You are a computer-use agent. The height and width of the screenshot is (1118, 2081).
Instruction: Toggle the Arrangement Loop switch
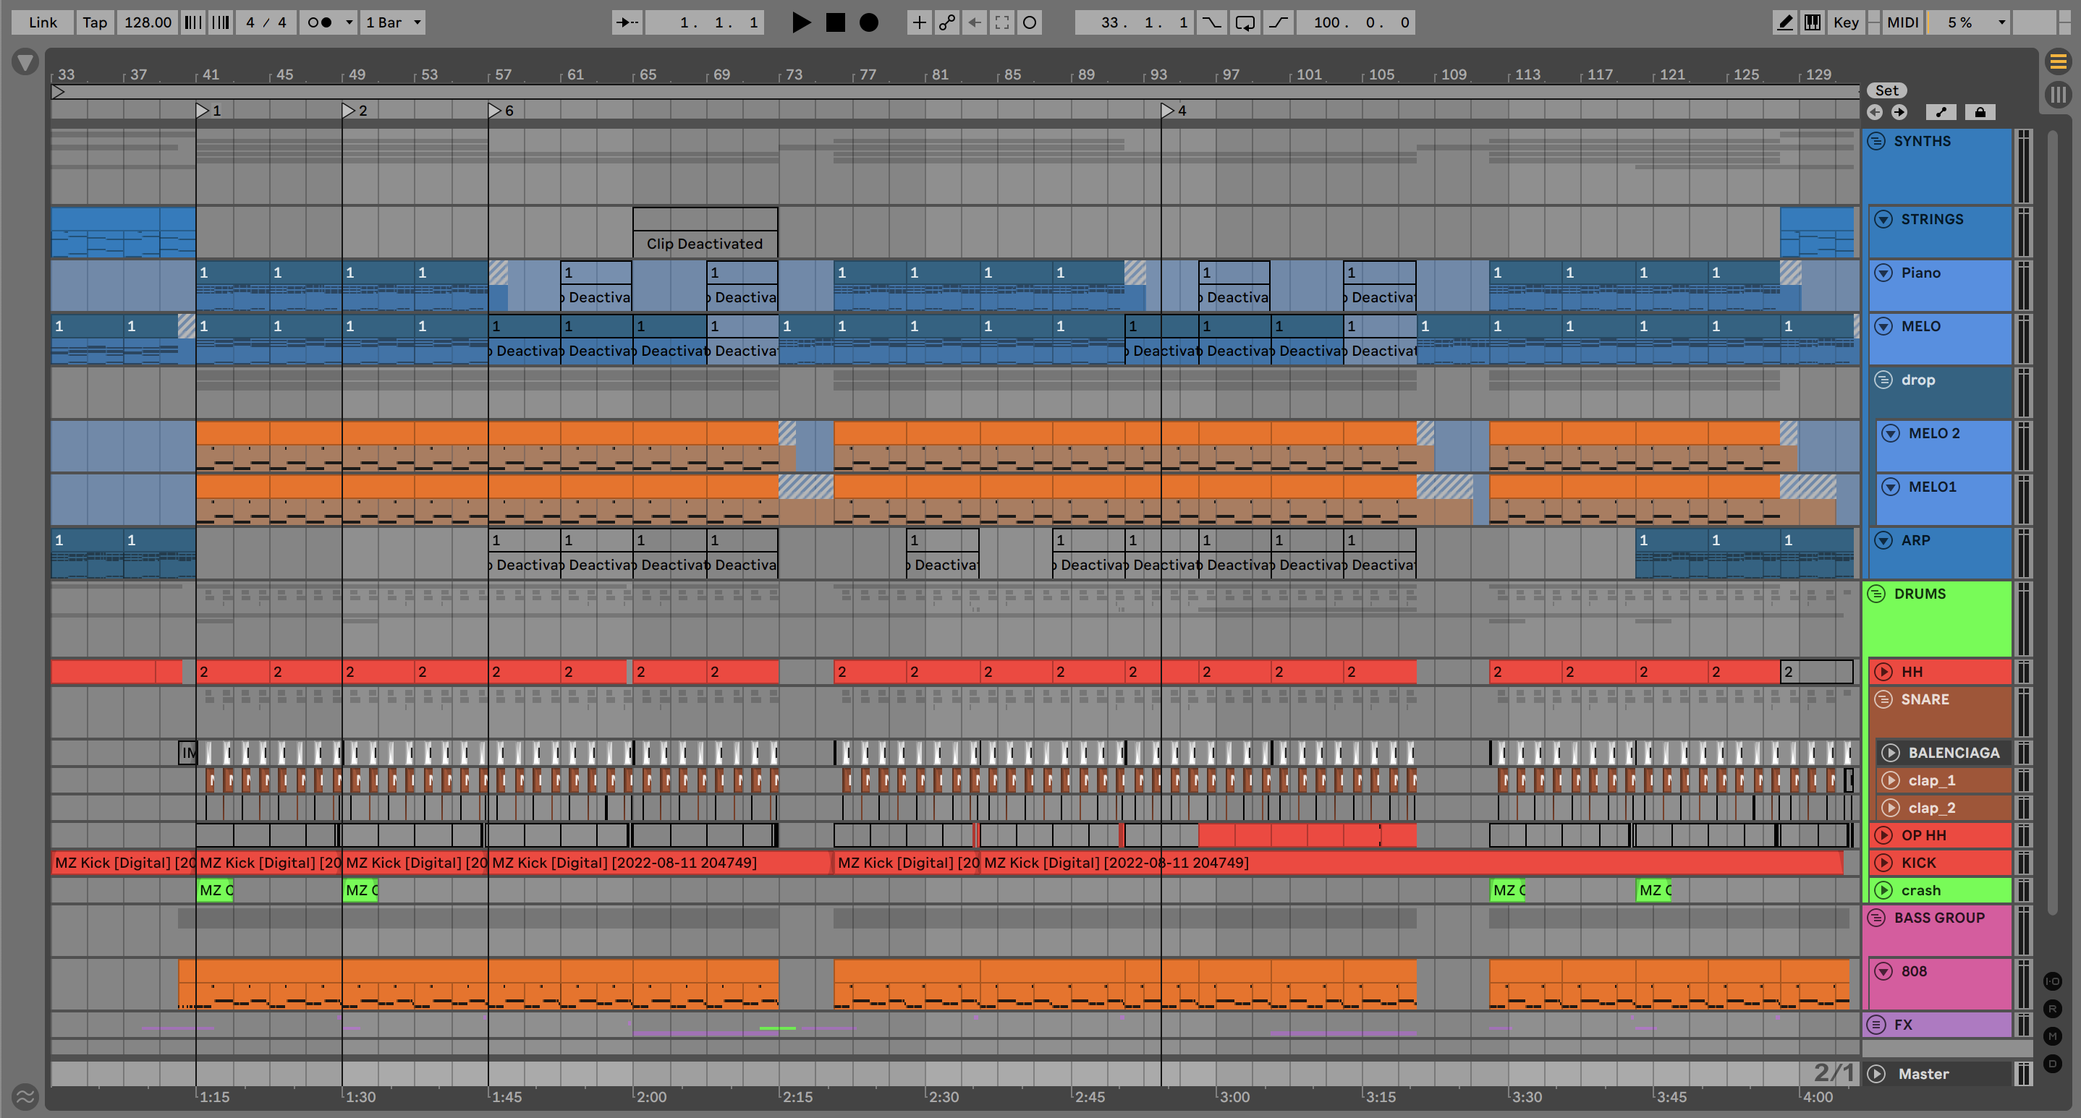tap(1245, 22)
